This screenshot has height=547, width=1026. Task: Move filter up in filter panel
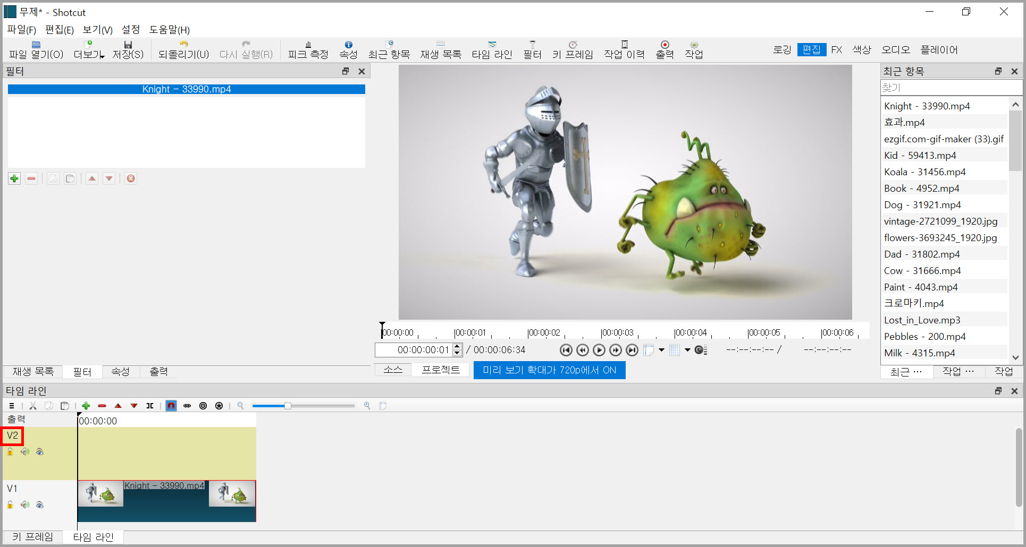pyautogui.click(x=92, y=178)
